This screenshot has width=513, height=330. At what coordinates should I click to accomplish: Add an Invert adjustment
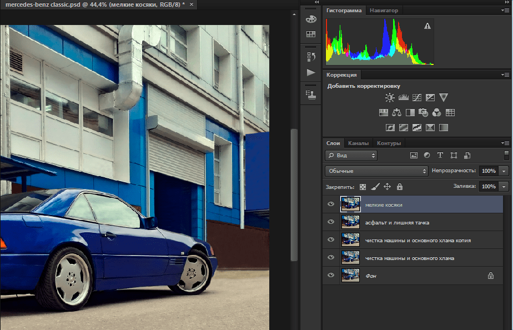pyautogui.click(x=390, y=127)
